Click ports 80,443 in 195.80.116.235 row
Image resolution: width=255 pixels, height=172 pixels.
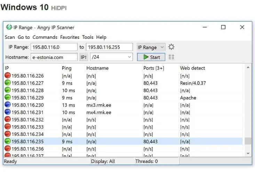click(150, 141)
